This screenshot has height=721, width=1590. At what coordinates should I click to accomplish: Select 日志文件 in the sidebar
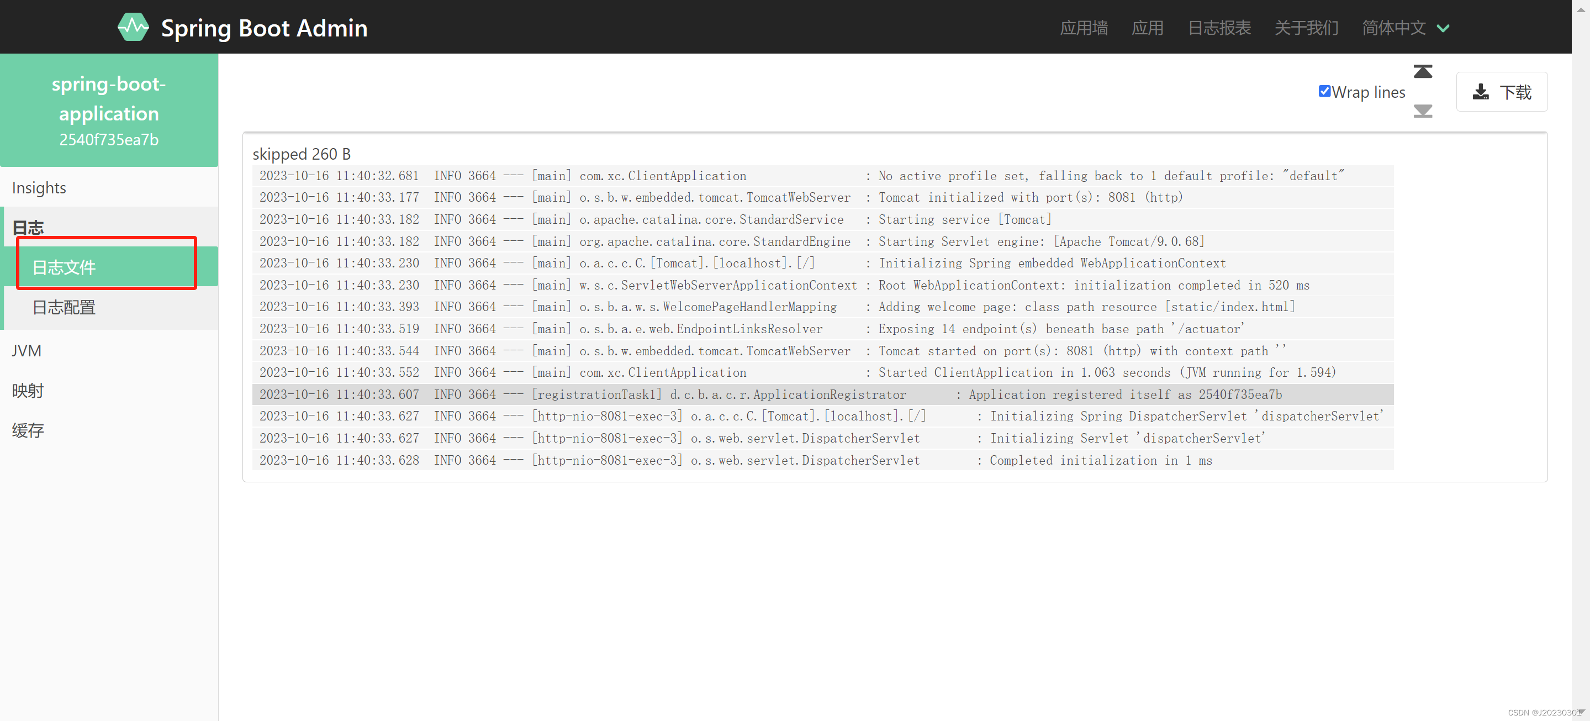tap(64, 267)
